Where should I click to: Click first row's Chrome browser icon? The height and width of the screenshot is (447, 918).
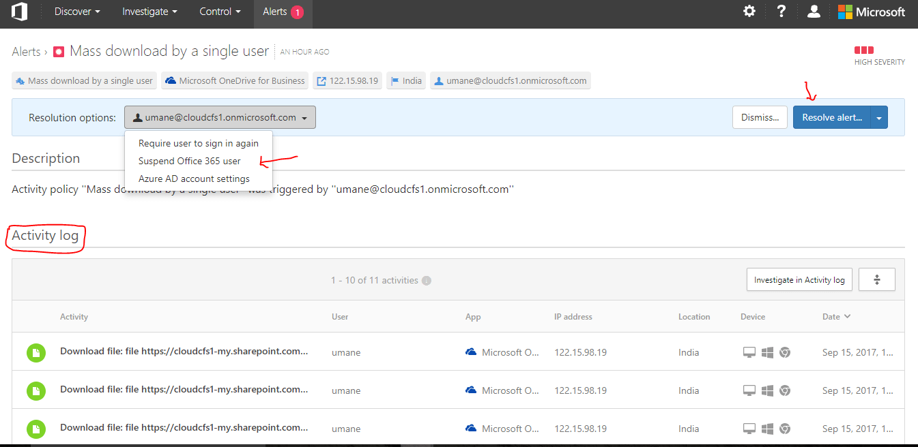[x=785, y=352]
